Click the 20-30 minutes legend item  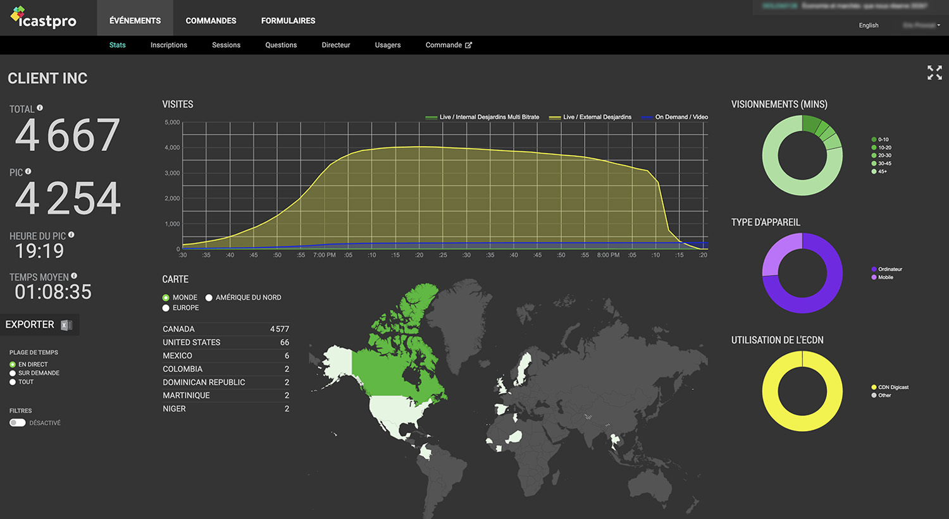tap(881, 156)
